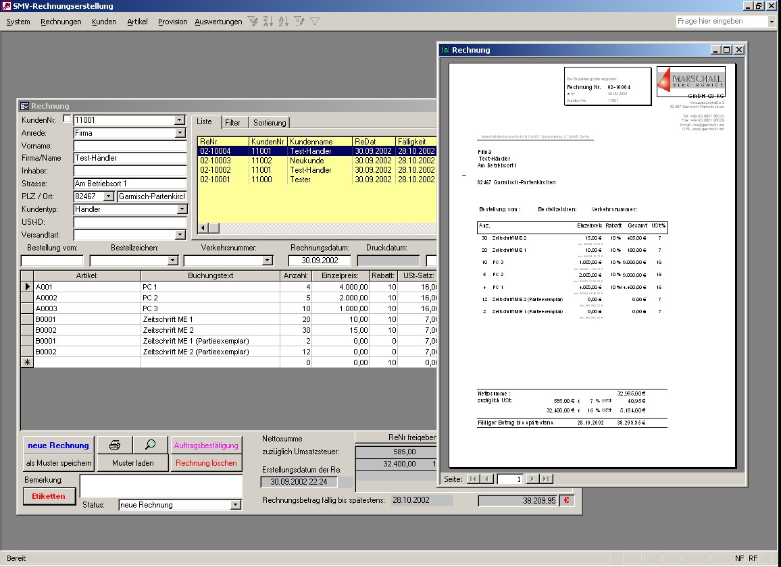Click the Auftragsbestätigung button
The width and height of the screenshot is (781, 567).
[206, 446]
